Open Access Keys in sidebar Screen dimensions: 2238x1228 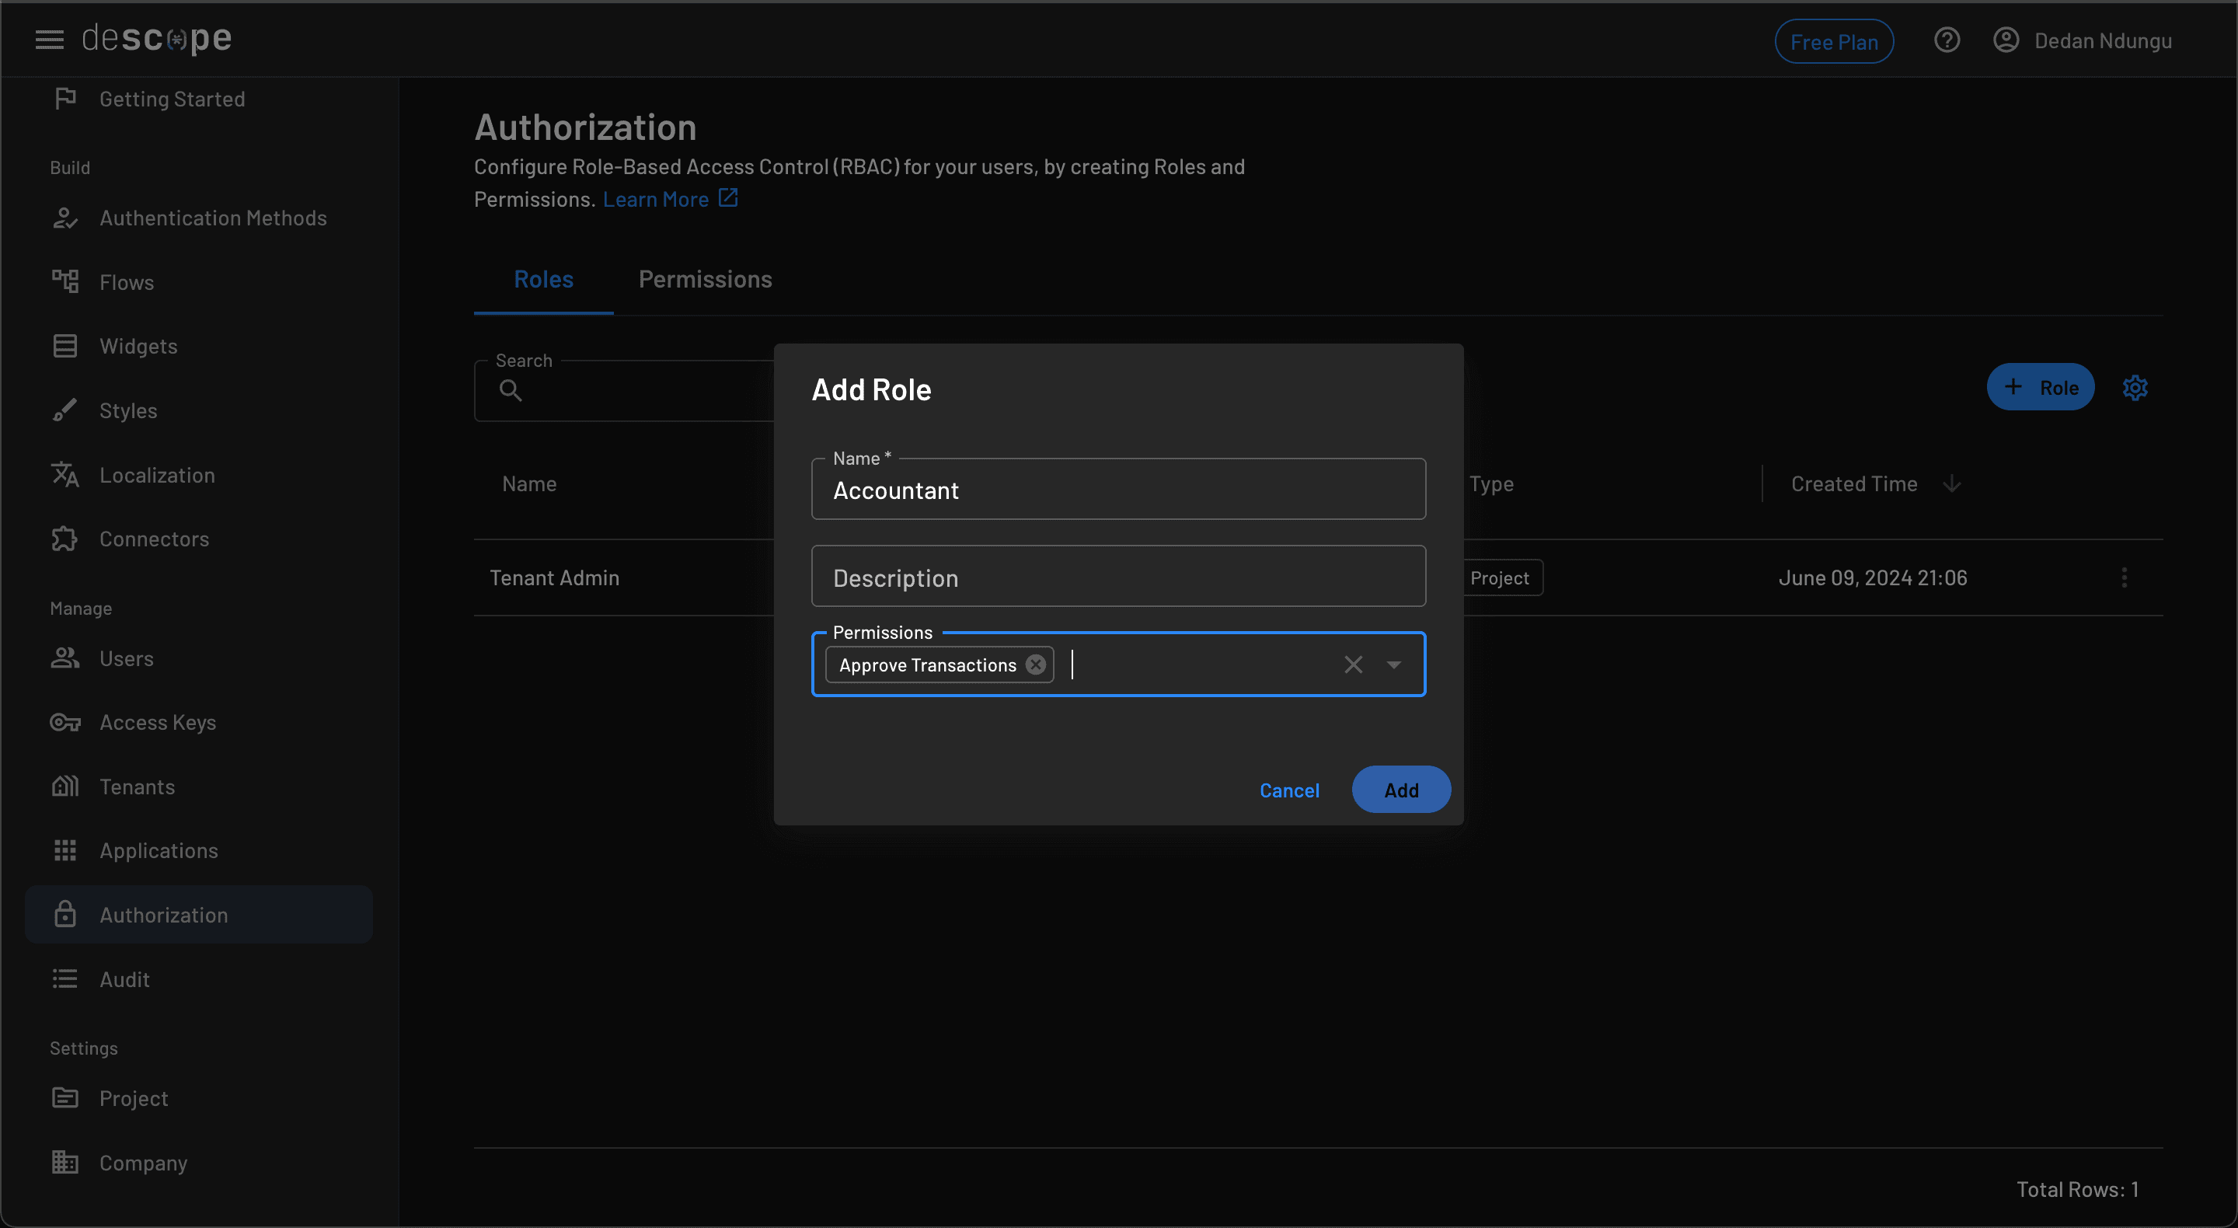(x=157, y=722)
